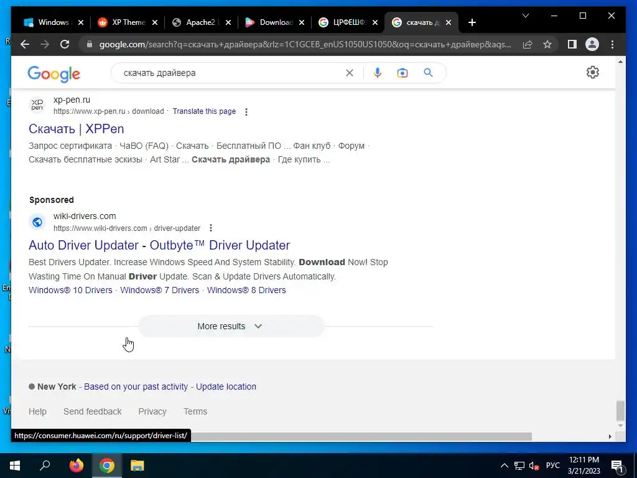Click Update location link

tap(226, 387)
